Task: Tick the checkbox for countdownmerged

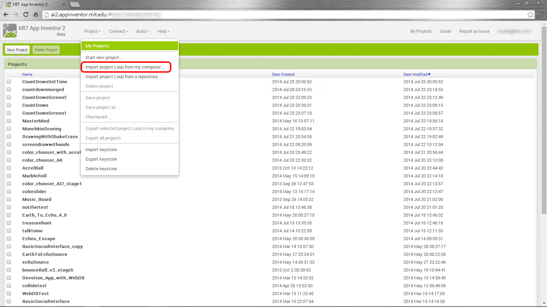Action: tap(9, 90)
